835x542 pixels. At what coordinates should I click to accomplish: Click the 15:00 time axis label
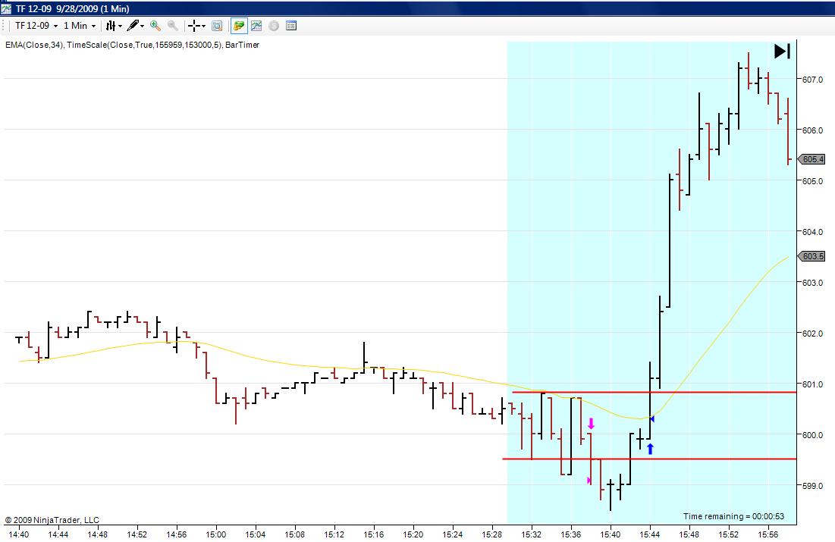pyautogui.click(x=215, y=534)
